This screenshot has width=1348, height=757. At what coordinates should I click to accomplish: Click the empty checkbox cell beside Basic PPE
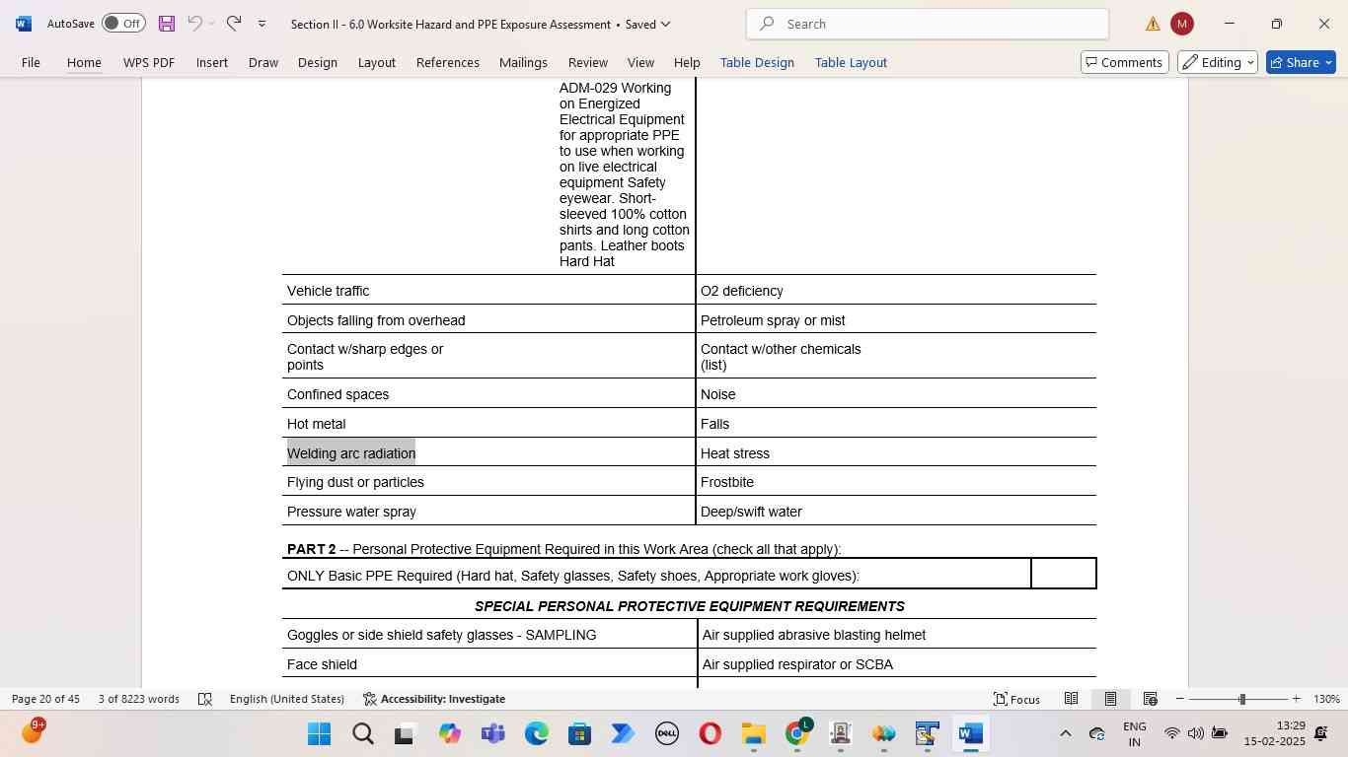[1064, 574]
